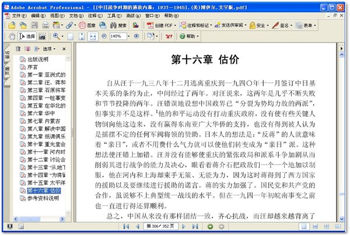Select Continuous-Facing layout in status bar
The height and width of the screenshot is (236, 350).
pyautogui.click(x=327, y=227)
